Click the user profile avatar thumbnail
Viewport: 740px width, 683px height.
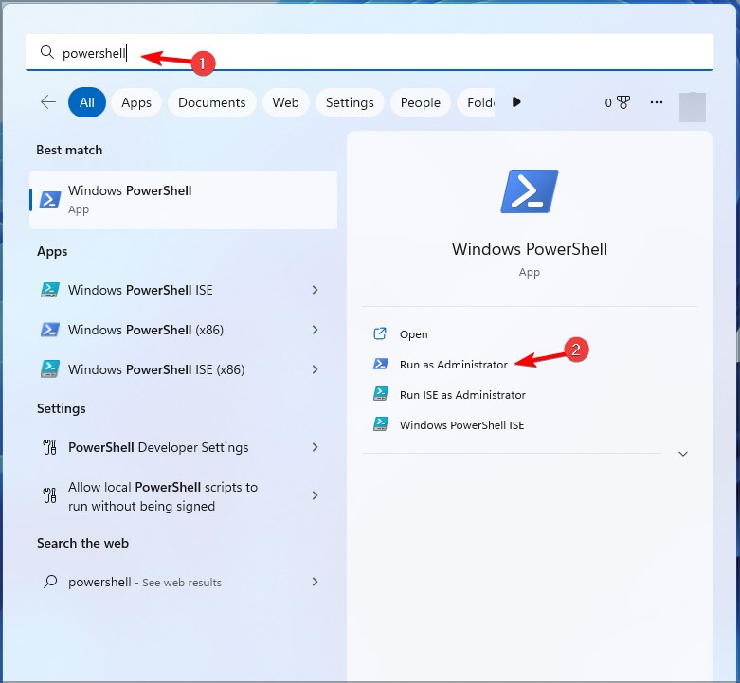click(693, 107)
